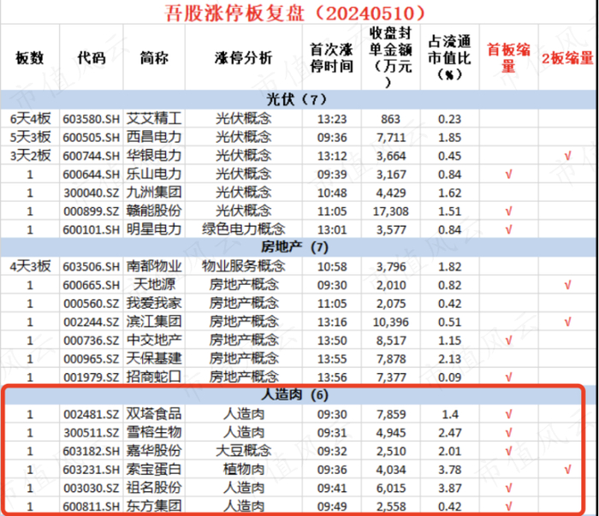This screenshot has height=516, width=599.
Task: Click the 植物肉 analysis cell
Action: pyautogui.click(x=243, y=469)
